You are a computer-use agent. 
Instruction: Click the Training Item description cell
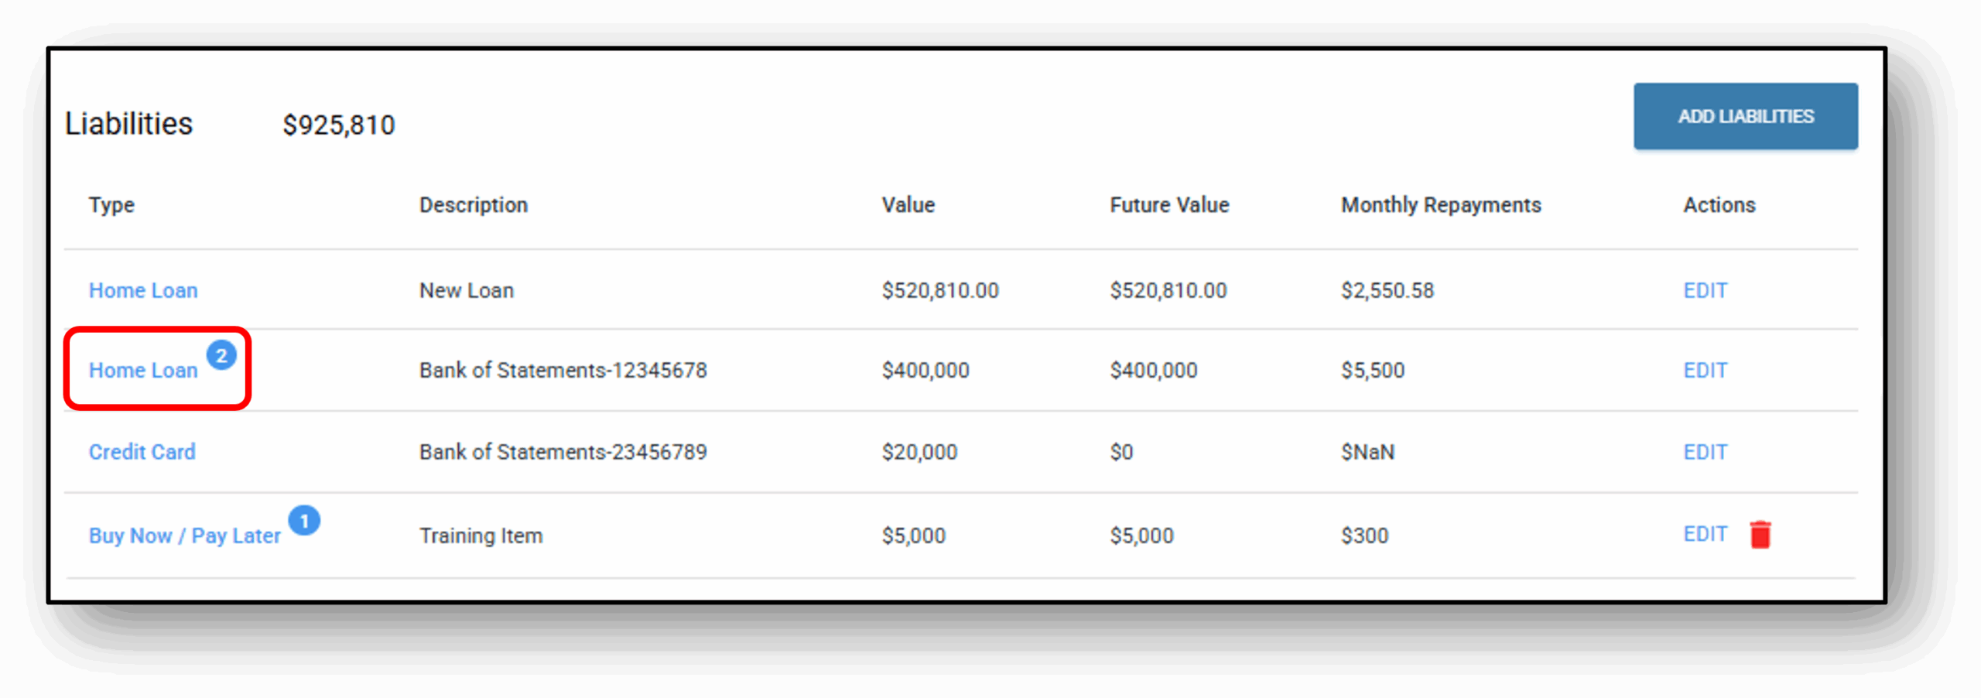point(481,535)
